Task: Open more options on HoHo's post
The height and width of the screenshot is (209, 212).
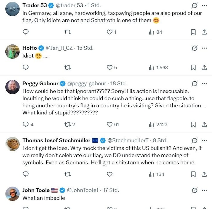Action: tap(204, 48)
